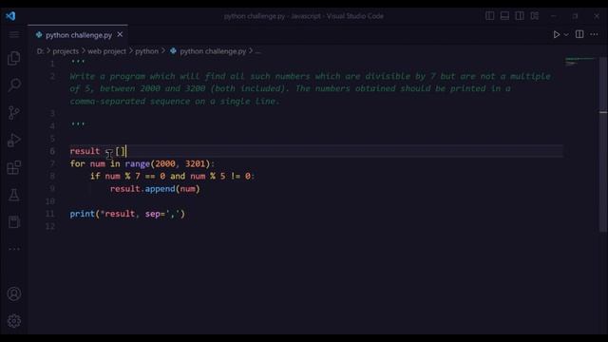The width and height of the screenshot is (608, 342).
Task: Expand the run options dropdown arrow
Action: coord(566,35)
